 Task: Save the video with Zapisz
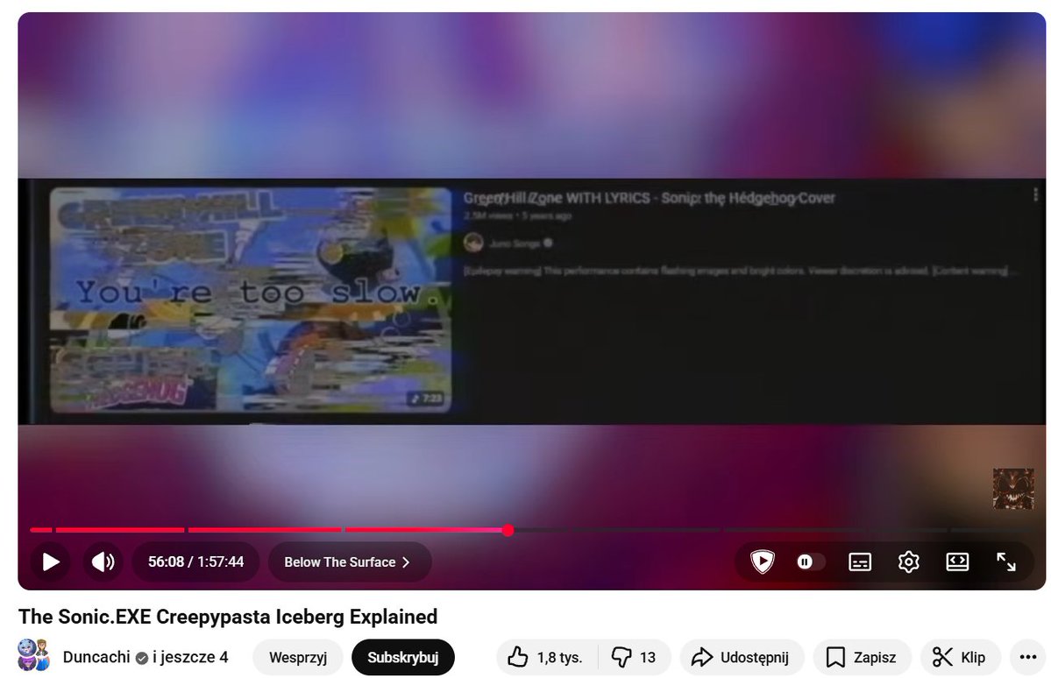coord(862,657)
